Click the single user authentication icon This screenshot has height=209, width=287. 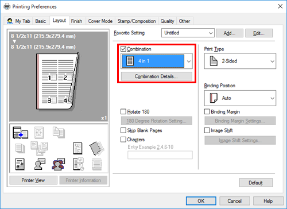tap(40, 164)
